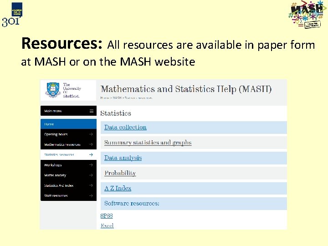Open Maths anxiety in sidebar
The height and width of the screenshot is (246, 328).
coord(68,175)
